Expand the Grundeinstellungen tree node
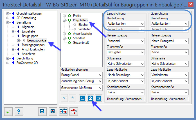 coord(8,13)
